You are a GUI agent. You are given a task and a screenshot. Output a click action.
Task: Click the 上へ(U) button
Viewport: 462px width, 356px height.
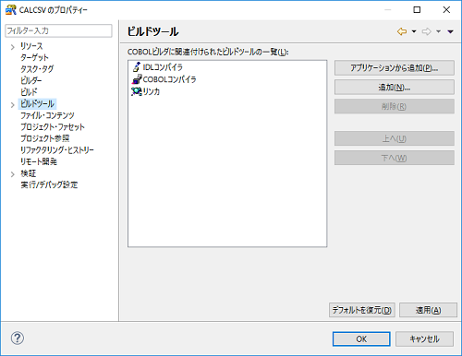pyautogui.click(x=395, y=138)
